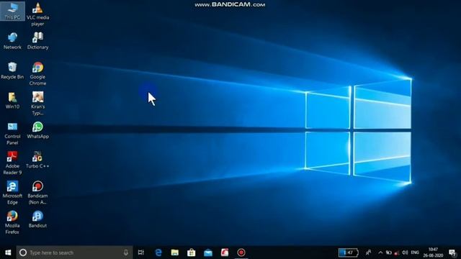Click ENG language indicator
The width and height of the screenshot is (461, 259).
point(415,253)
